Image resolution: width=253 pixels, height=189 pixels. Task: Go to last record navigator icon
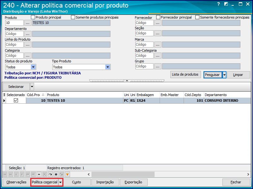pos(33,174)
